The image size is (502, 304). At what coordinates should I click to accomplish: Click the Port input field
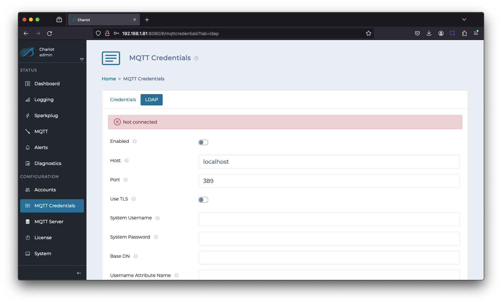point(329,181)
